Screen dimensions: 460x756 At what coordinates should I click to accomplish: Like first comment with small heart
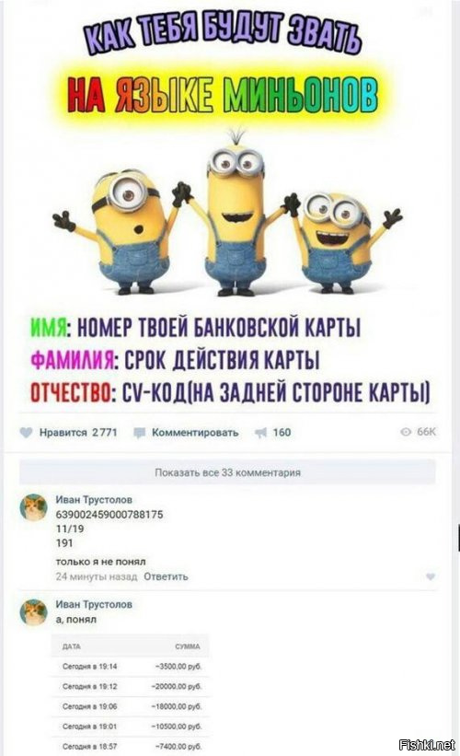431,576
